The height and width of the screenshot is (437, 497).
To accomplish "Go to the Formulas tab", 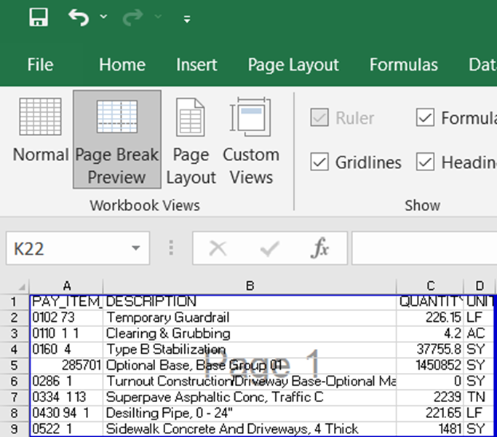I will coord(404,65).
